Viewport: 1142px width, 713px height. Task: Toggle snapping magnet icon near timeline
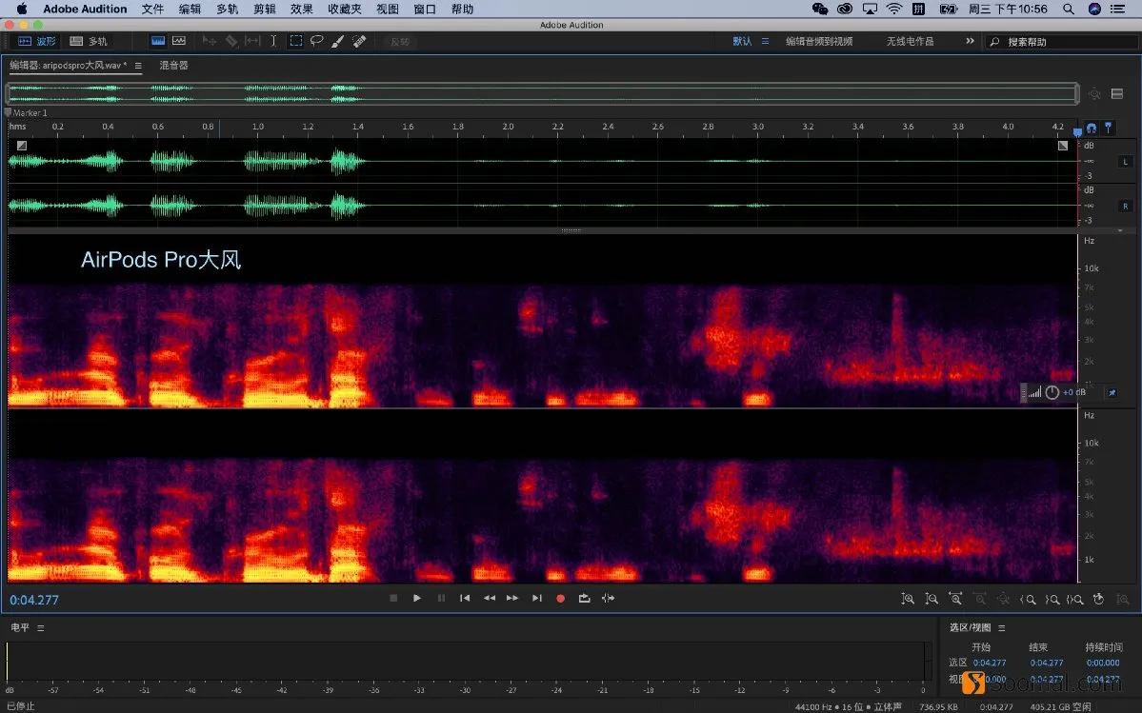pyautogui.click(x=1091, y=129)
